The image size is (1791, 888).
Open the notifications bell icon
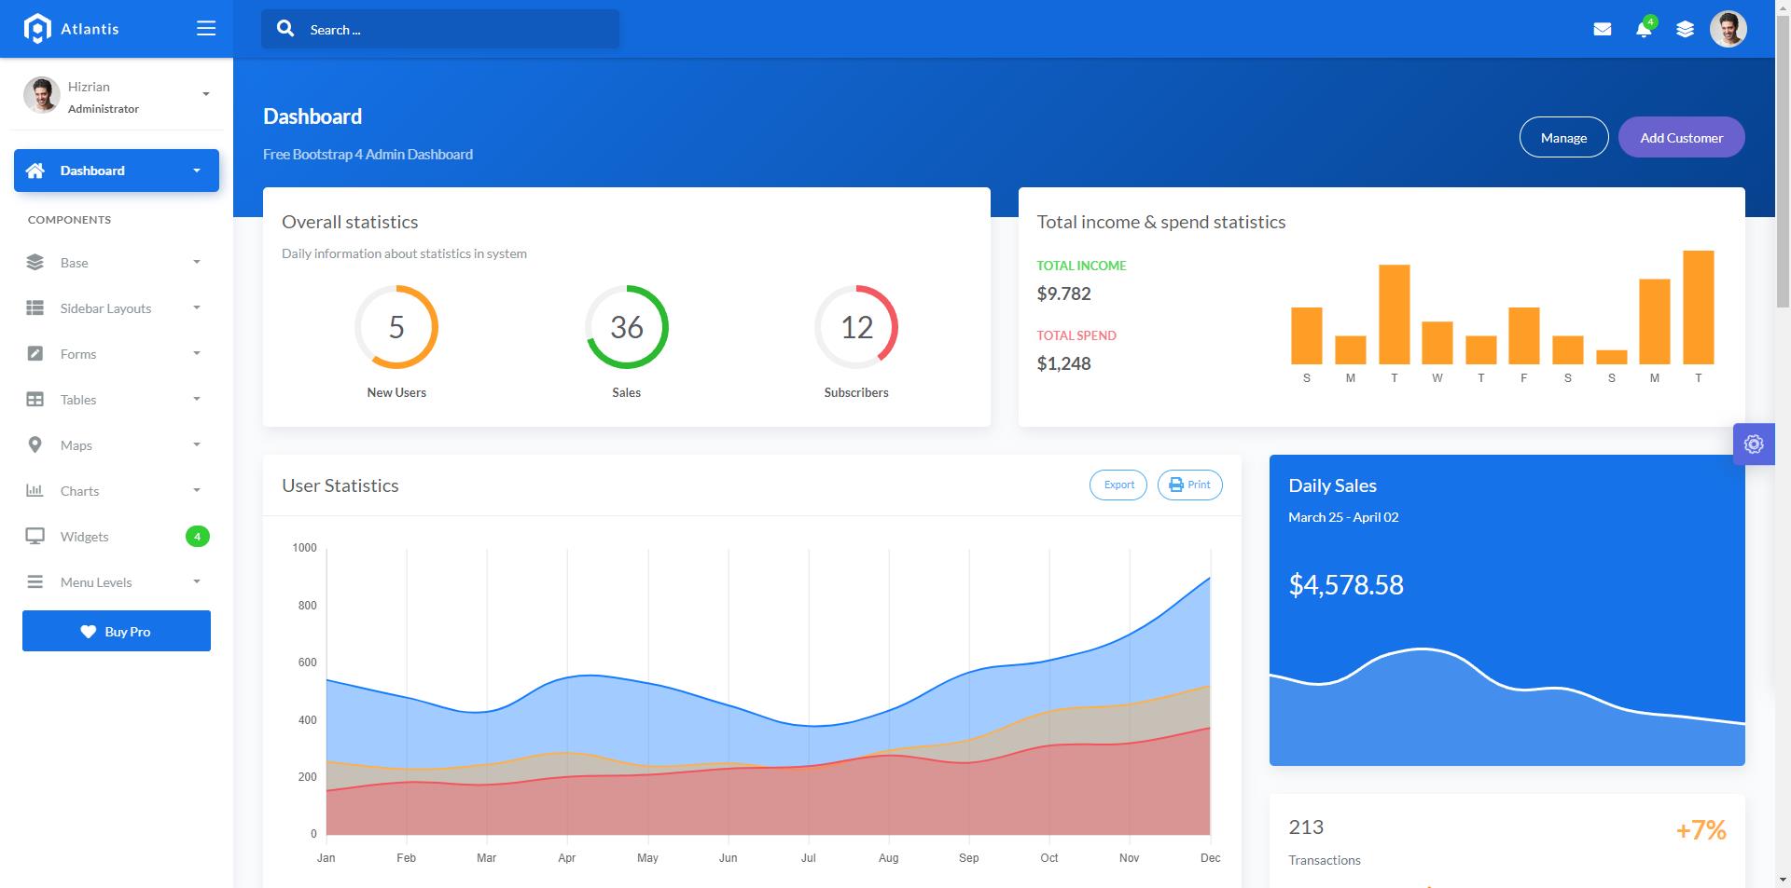1644,30
